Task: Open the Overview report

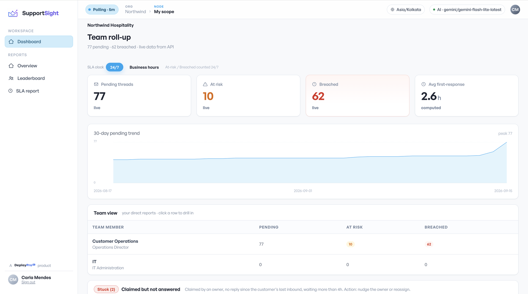Action: pyautogui.click(x=39, y=66)
